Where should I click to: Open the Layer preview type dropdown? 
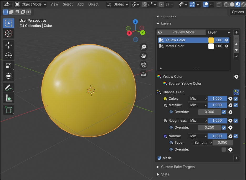218,32
